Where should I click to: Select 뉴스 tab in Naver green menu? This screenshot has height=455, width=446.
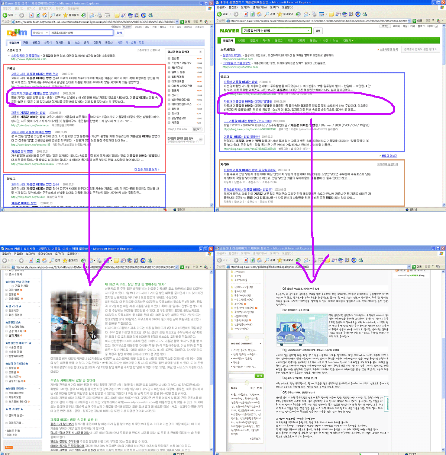335,40
